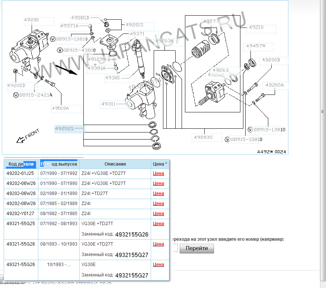
Task: Open the Цена link for the 02/1989 - 01/1990 row
Action: 159,193
